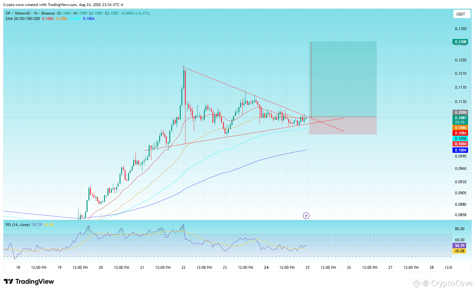Click date 20 on the time axis

point(101,268)
